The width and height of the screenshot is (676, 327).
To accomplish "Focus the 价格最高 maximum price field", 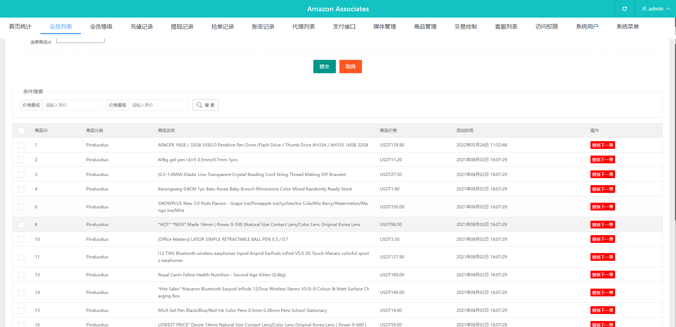I will [x=158, y=105].
